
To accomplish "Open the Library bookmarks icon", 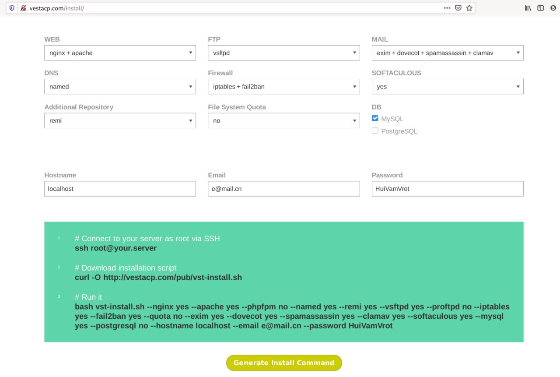I will (x=528, y=8).
